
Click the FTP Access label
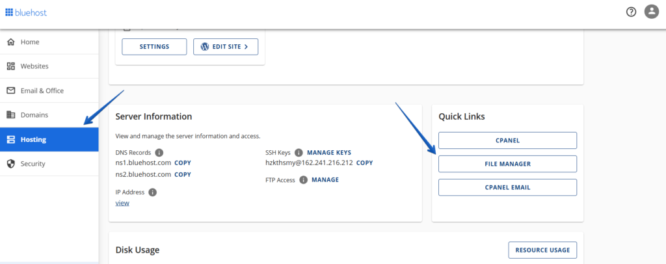(280, 180)
